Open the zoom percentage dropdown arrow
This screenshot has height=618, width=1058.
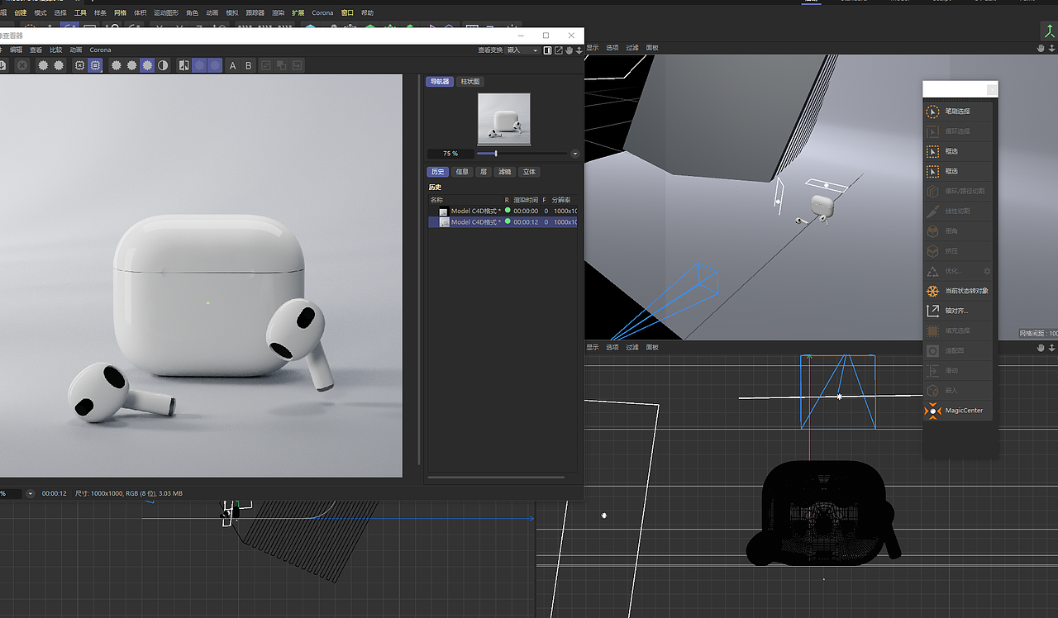point(575,153)
